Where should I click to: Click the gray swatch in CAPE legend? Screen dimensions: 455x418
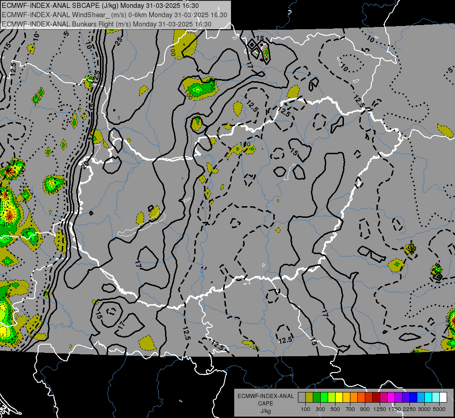pyautogui.click(x=302, y=397)
